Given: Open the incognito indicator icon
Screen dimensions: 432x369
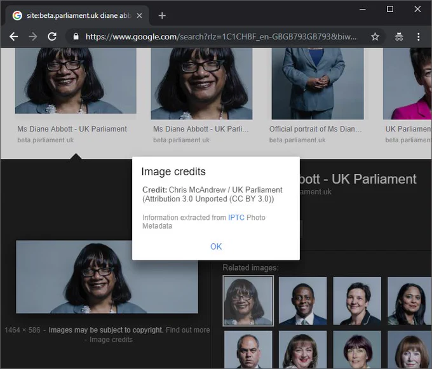Looking at the screenshot, I should (399, 37).
